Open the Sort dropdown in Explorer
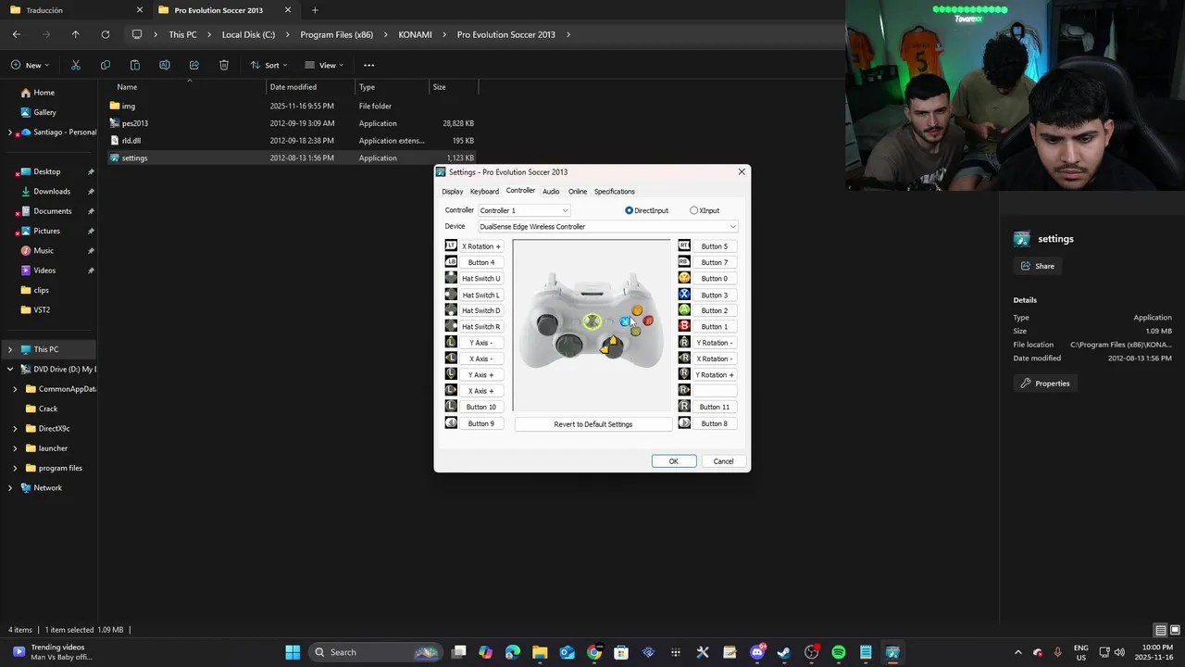The width and height of the screenshot is (1185, 667). tap(269, 65)
